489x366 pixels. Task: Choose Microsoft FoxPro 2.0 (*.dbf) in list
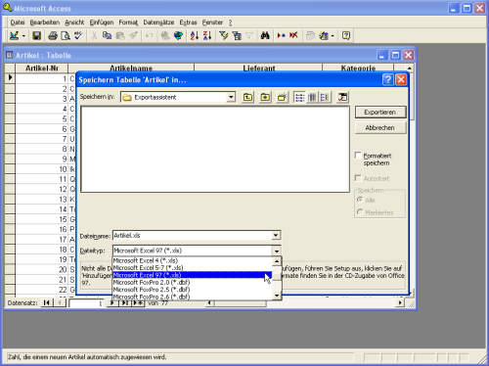(193, 282)
